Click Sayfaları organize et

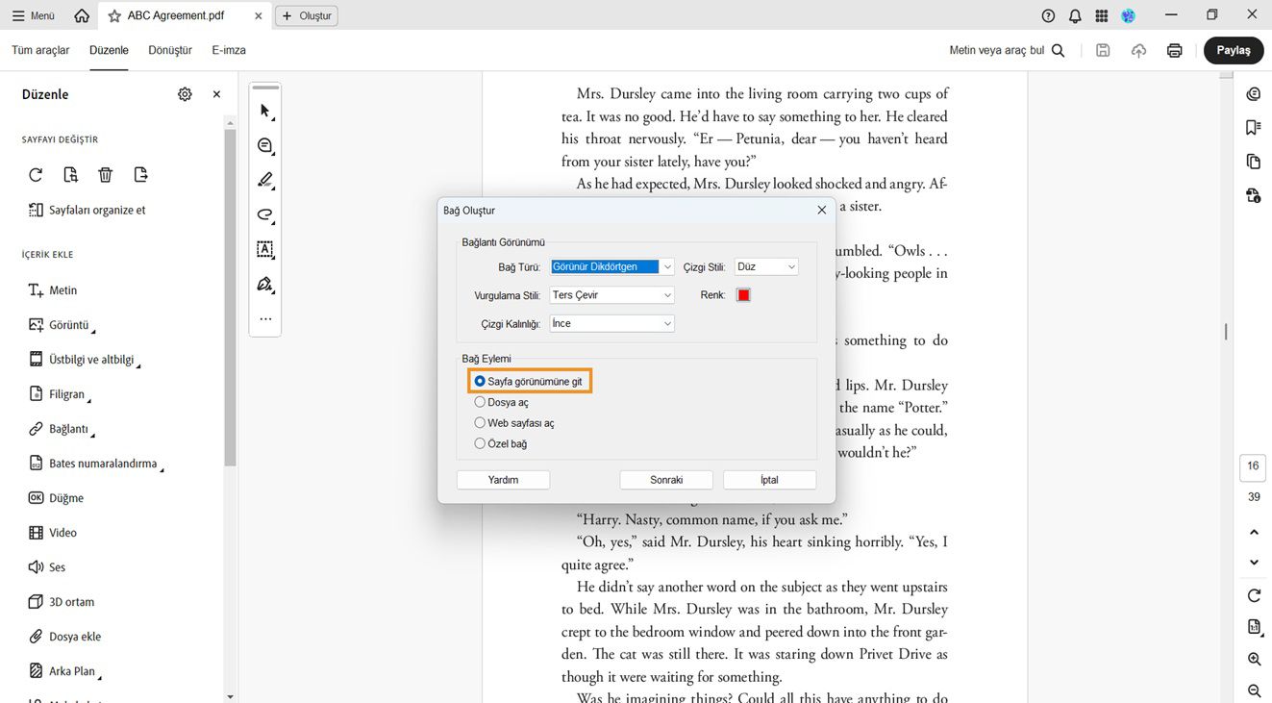(87, 210)
